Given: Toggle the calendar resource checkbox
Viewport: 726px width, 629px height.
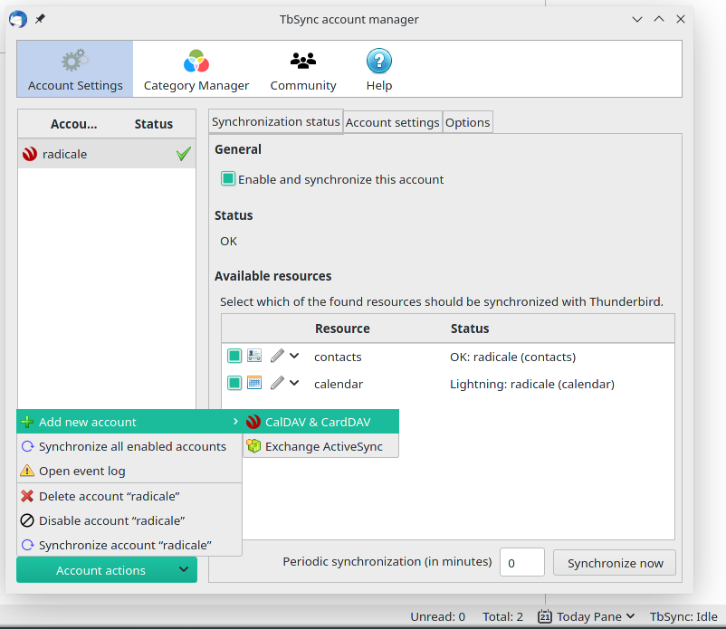Looking at the screenshot, I should tap(234, 383).
